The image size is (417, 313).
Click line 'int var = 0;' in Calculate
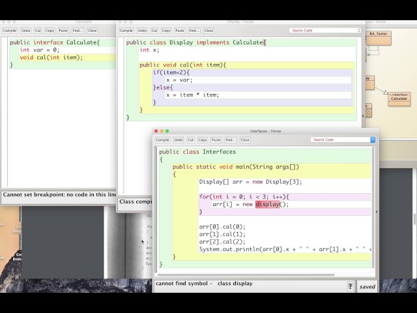39,50
